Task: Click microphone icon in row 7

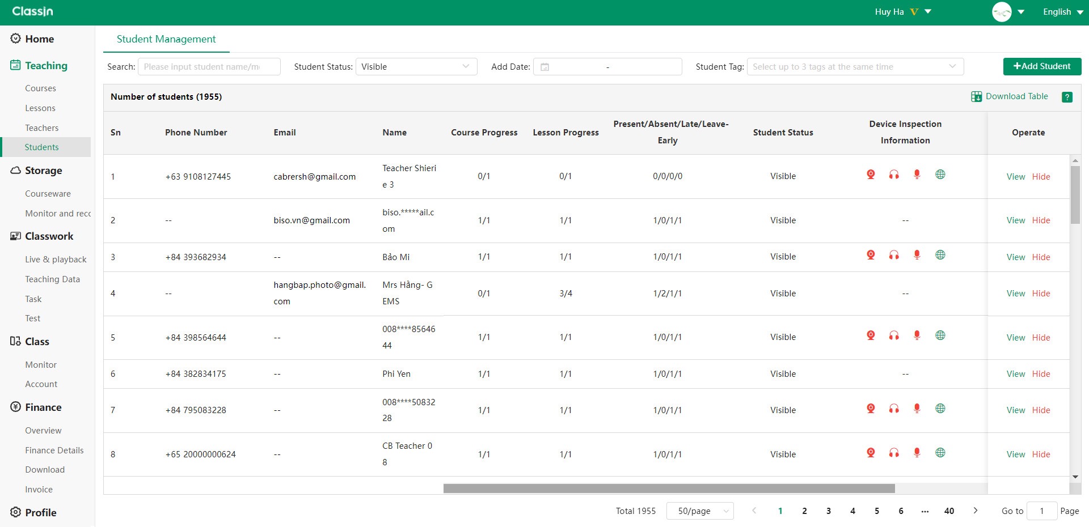Action: click(x=917, y=409)
